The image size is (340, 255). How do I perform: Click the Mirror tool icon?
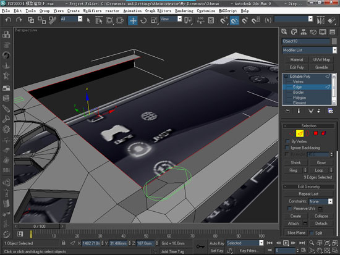320,20
